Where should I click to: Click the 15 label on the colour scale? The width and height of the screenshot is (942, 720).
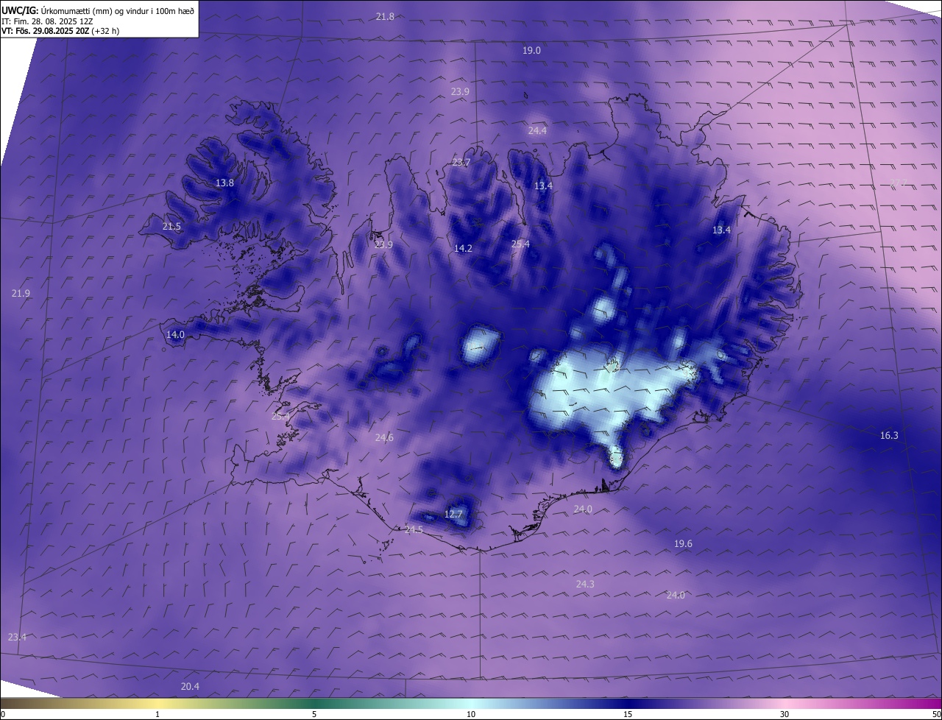coord(628,714)
